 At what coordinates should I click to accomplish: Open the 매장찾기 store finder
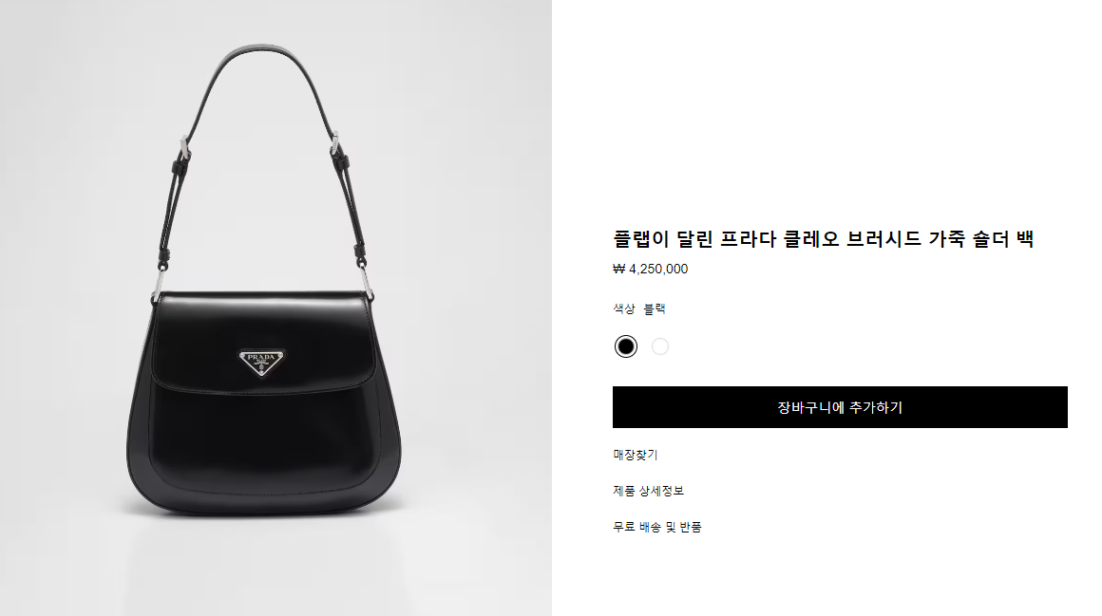pyautogui.click(x=636, y=455)
